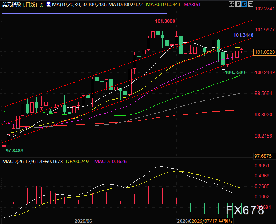Click the 美元指数 chart title

click(x=12, y=5)
